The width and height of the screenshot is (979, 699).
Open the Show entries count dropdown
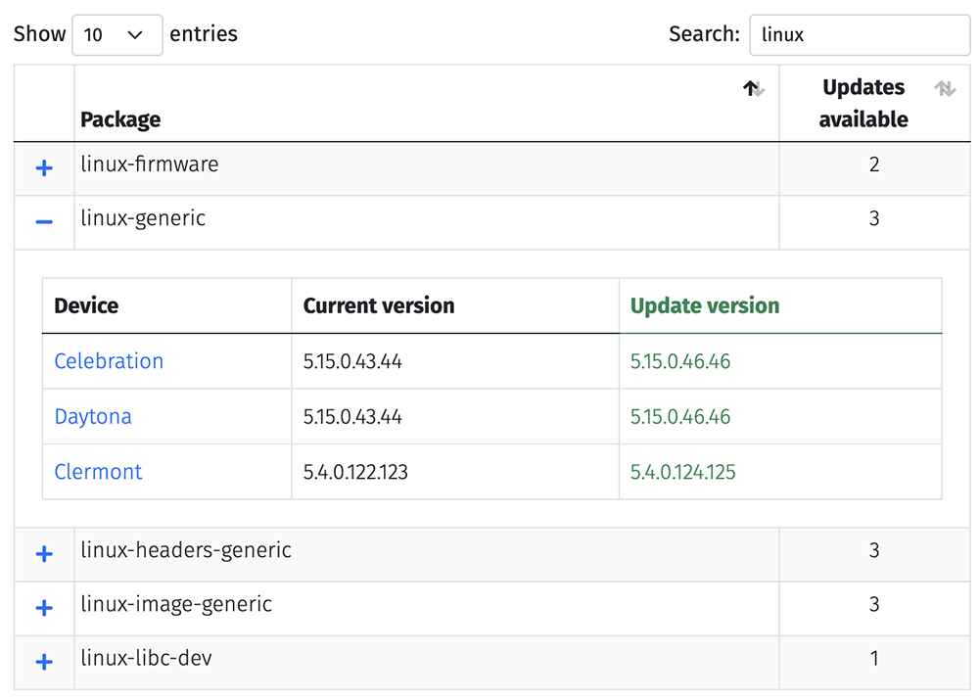117,35
